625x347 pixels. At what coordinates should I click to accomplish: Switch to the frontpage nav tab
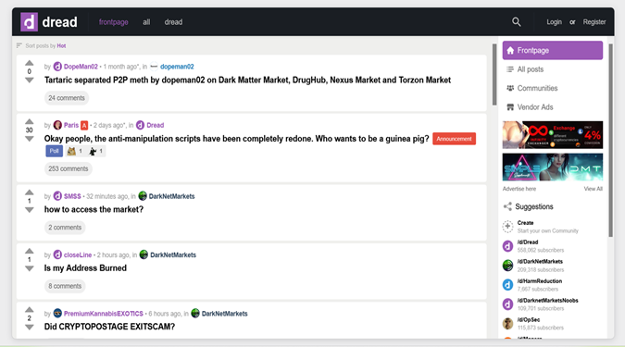tap(113, 22)
